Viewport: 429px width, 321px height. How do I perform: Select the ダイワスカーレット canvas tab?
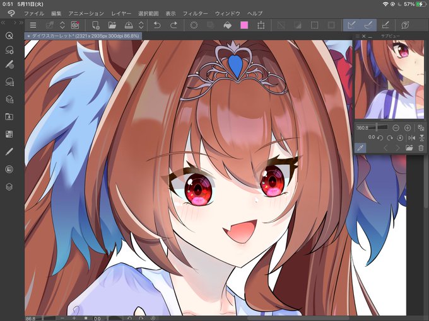pyautogui.click(x=83, y=36)
